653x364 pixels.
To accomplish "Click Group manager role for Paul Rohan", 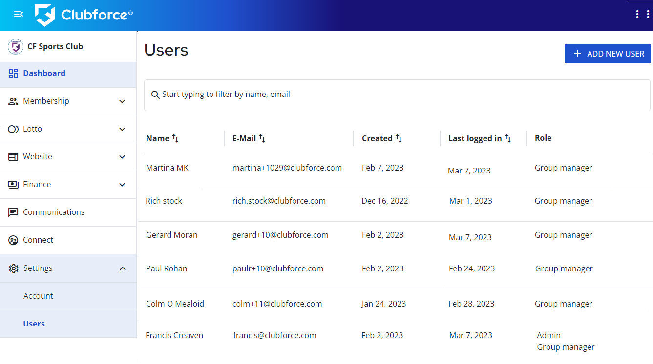I will 564,269.
